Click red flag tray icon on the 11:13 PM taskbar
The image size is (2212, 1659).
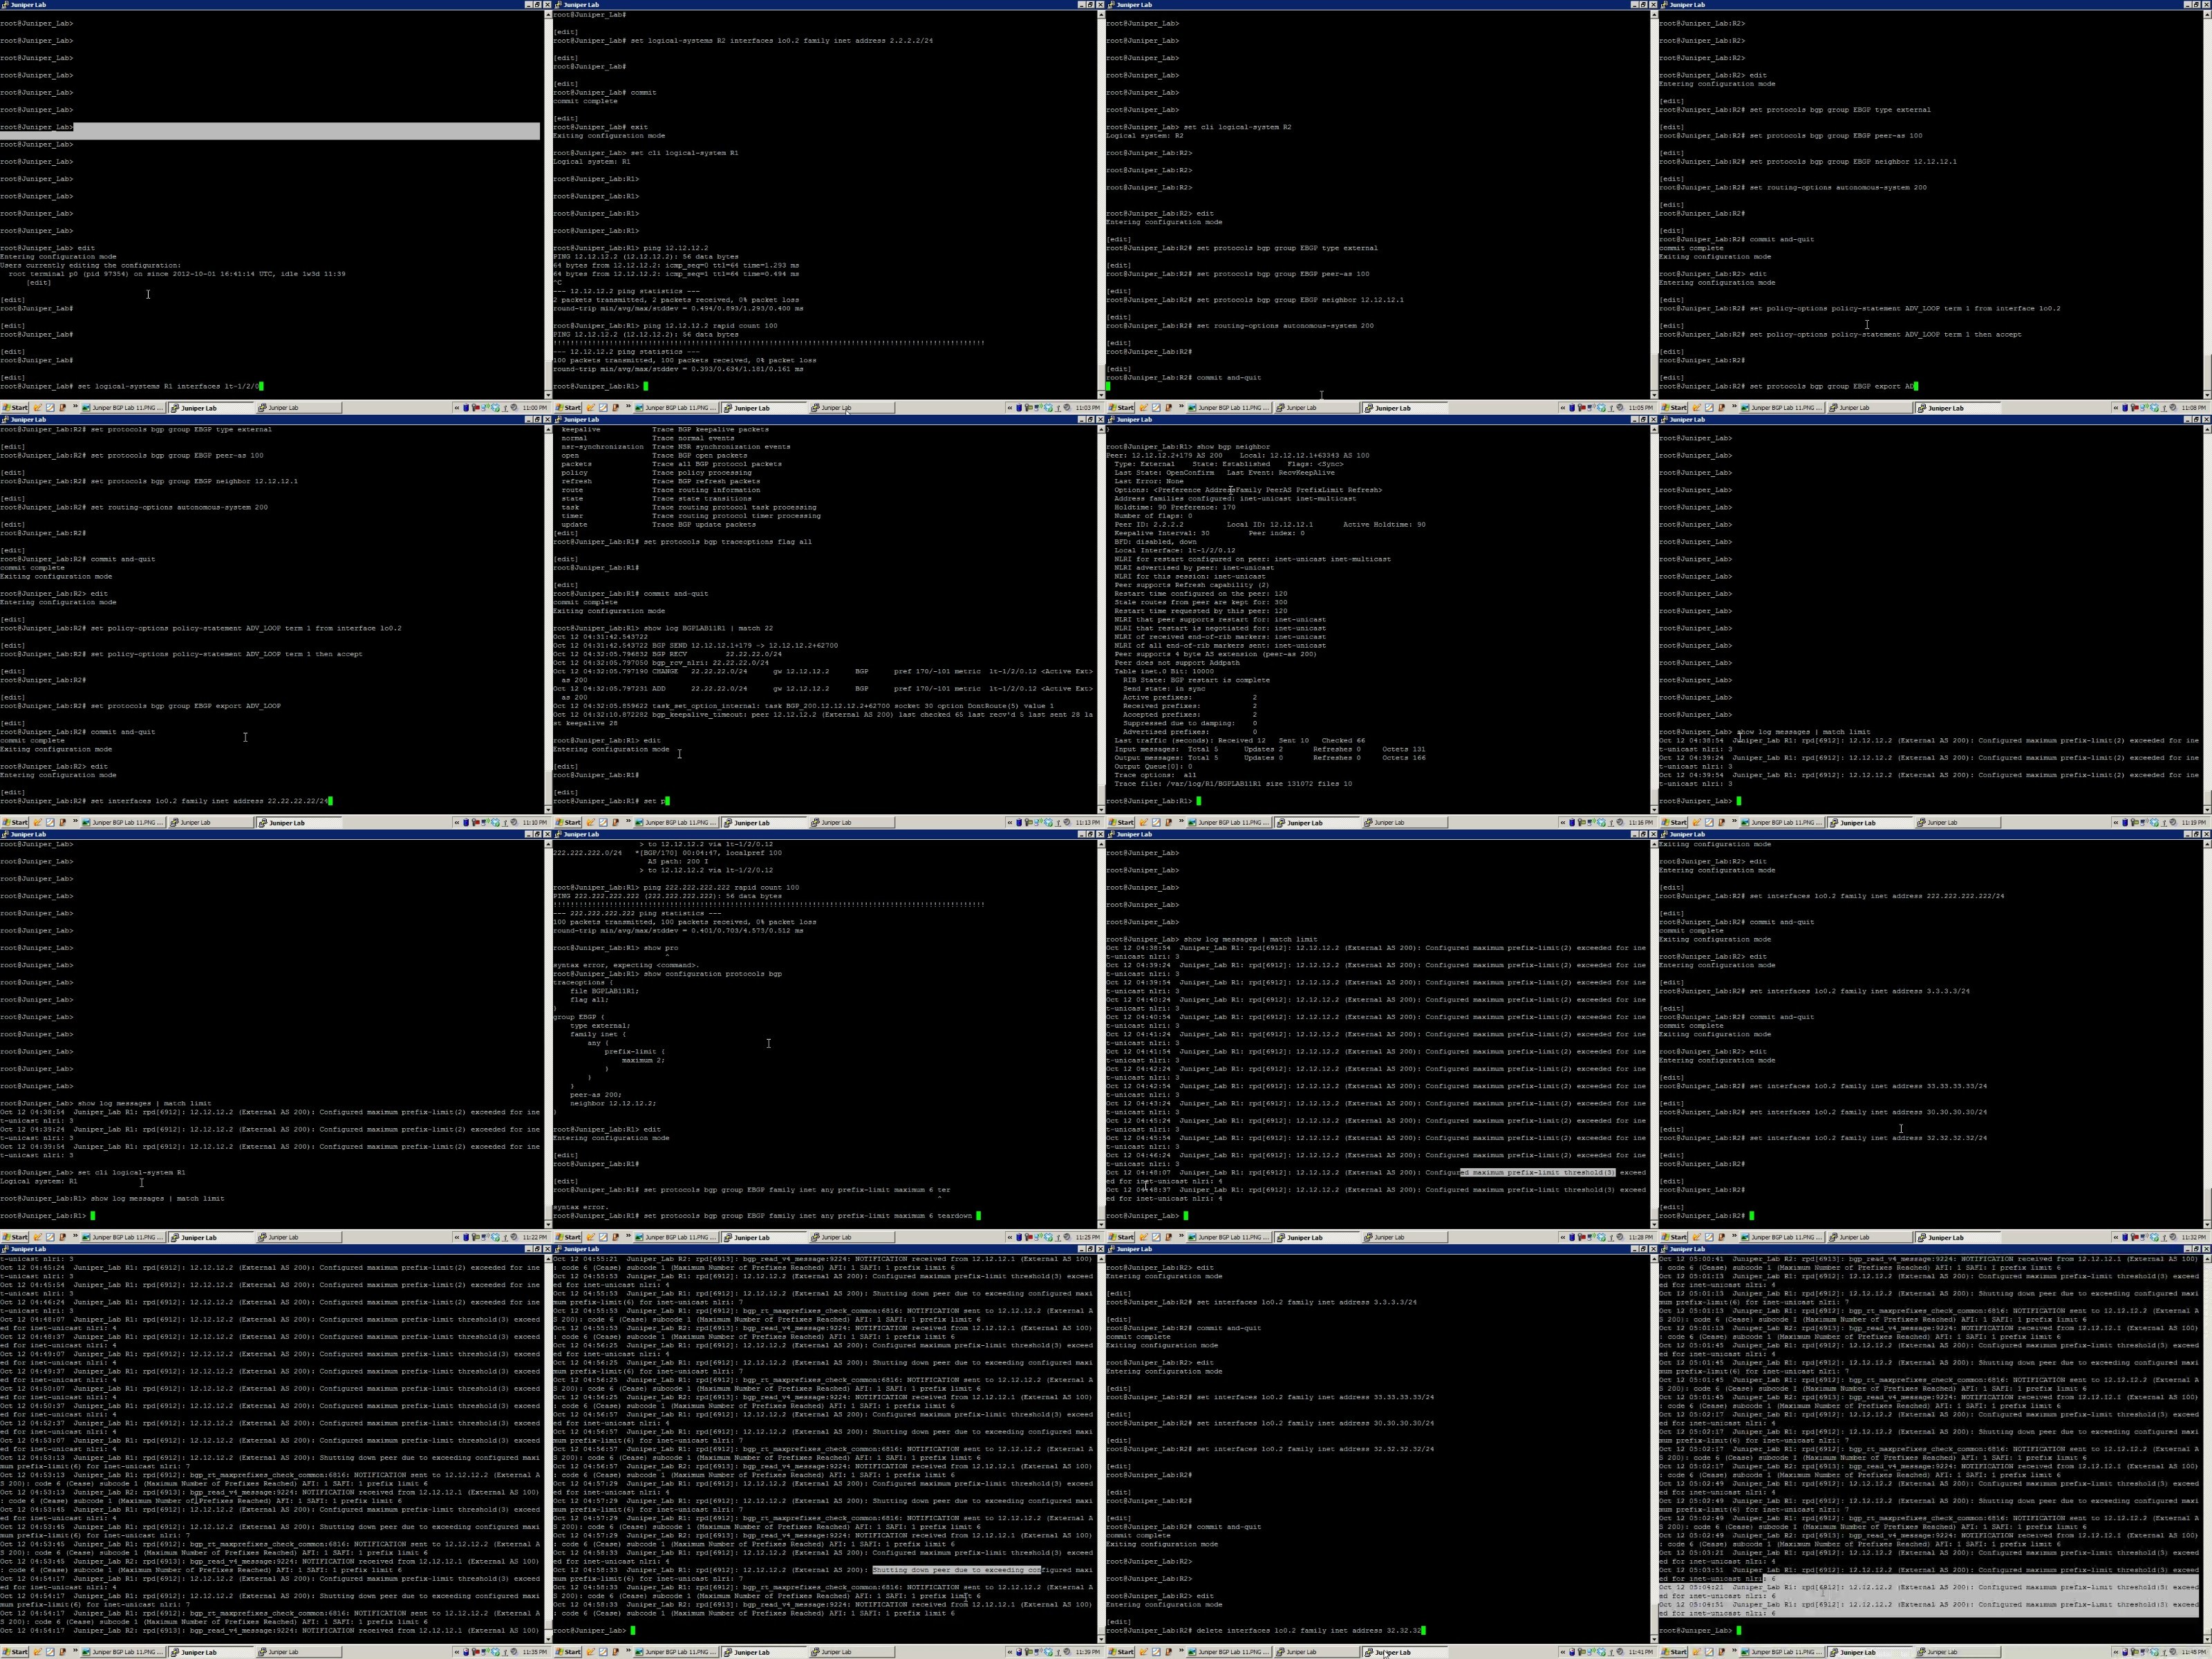1028,823
